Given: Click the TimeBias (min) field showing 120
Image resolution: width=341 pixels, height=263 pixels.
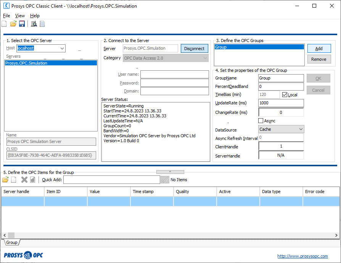Looking at the screenshot, I should point(269,94).
